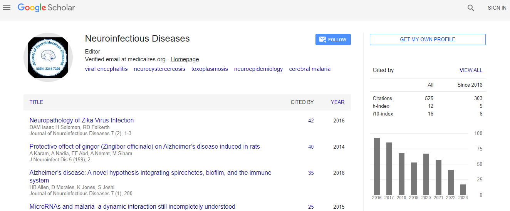Open the ginger Alzheimer's disease rats article
The image size is (510, 211).
pyautogui.click(x=144, y=146)
